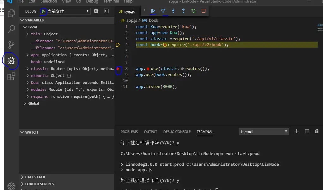This screenshot has height=190, width=323.
Task: Click the Step Out arrow icon
Action: click(183, 11)
